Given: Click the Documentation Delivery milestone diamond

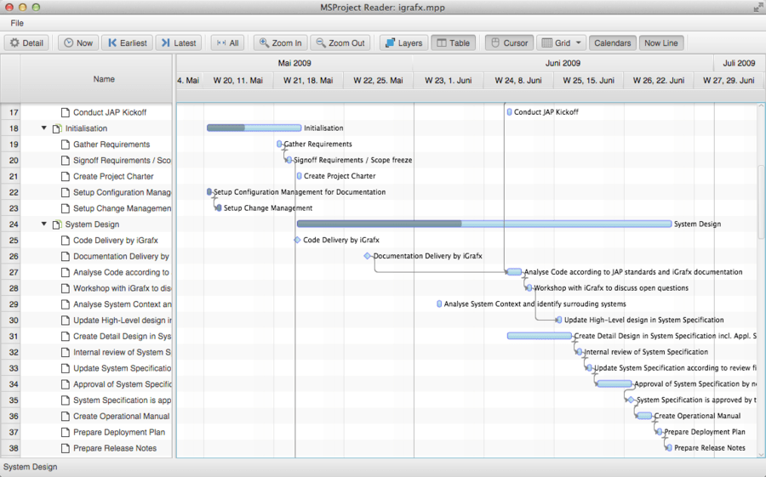Looking at the screenshot, I should (367, 256).
